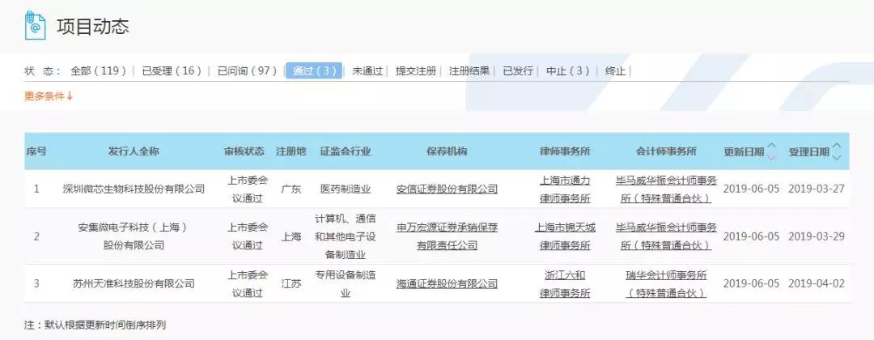
Task: Select the 通过 (3) status filter
Action: pos(314,71)
